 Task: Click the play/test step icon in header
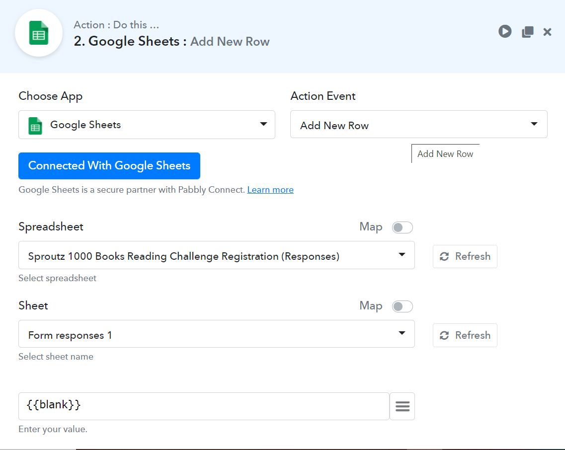[505, 32]
